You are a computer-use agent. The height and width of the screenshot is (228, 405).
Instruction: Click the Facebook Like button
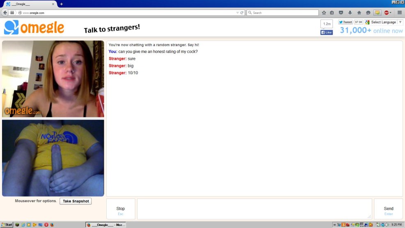(x=327, y=32)
